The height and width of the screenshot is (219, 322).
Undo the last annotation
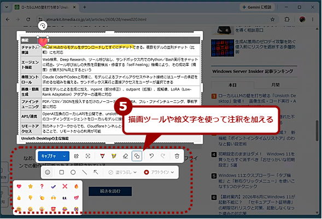(151, 156)
